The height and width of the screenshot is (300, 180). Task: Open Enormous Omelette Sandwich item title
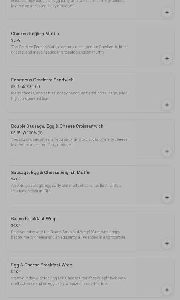click(42, 80)
